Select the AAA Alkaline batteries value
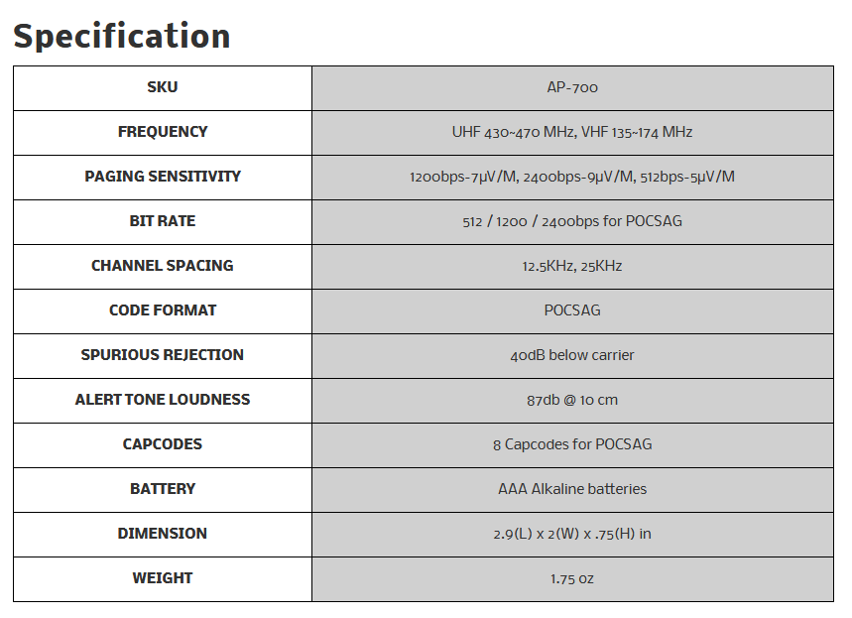 tap(572, 489)
